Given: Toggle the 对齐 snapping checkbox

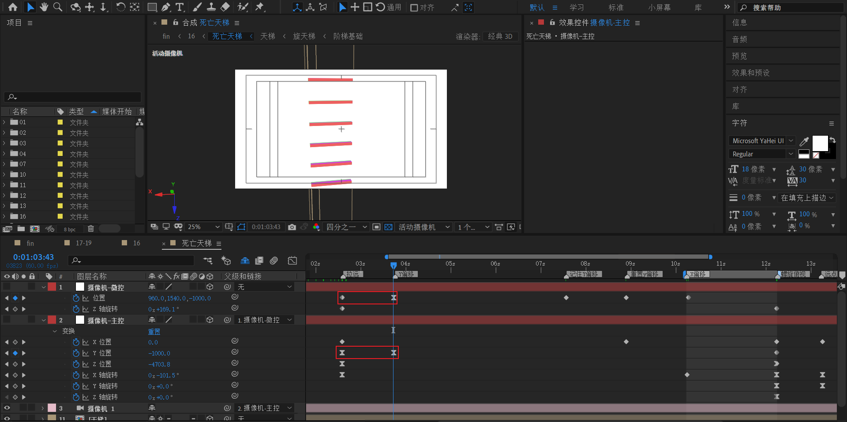Looking at the screenshot, I should tap(414, 7).
